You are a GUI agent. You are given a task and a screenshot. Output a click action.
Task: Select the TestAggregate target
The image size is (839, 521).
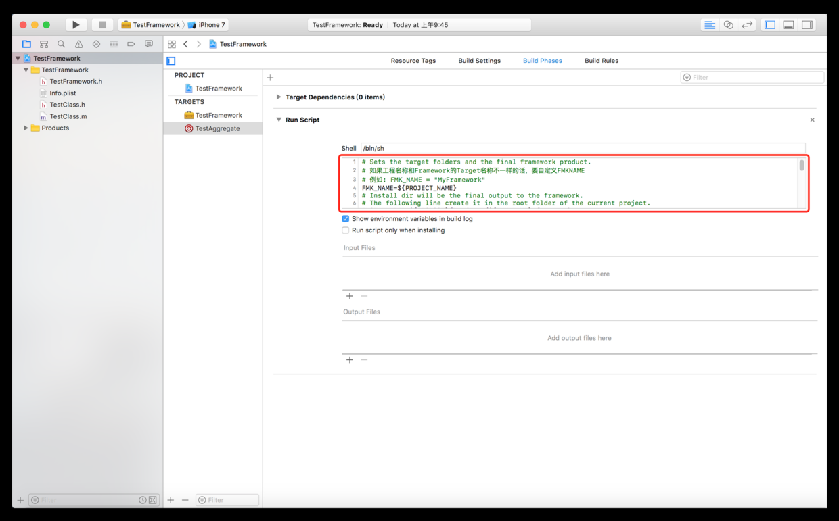point(217,128)
